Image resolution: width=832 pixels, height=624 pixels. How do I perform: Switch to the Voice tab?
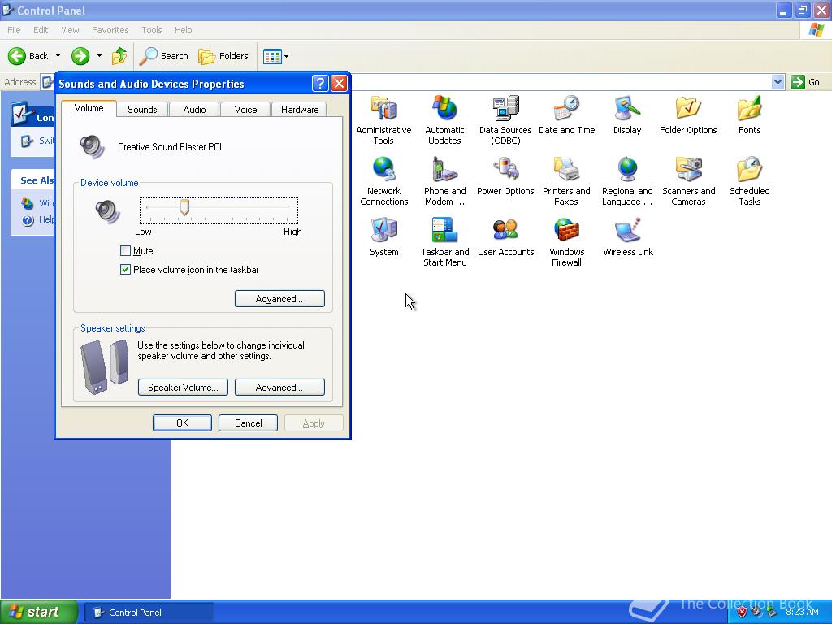[x=245, y=110]
